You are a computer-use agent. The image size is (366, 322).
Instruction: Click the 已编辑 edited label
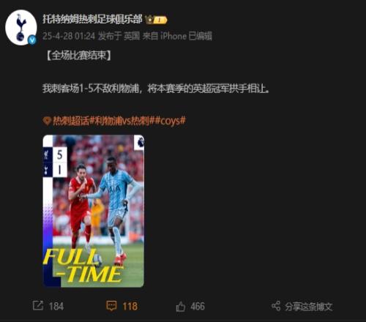[201, 36]
